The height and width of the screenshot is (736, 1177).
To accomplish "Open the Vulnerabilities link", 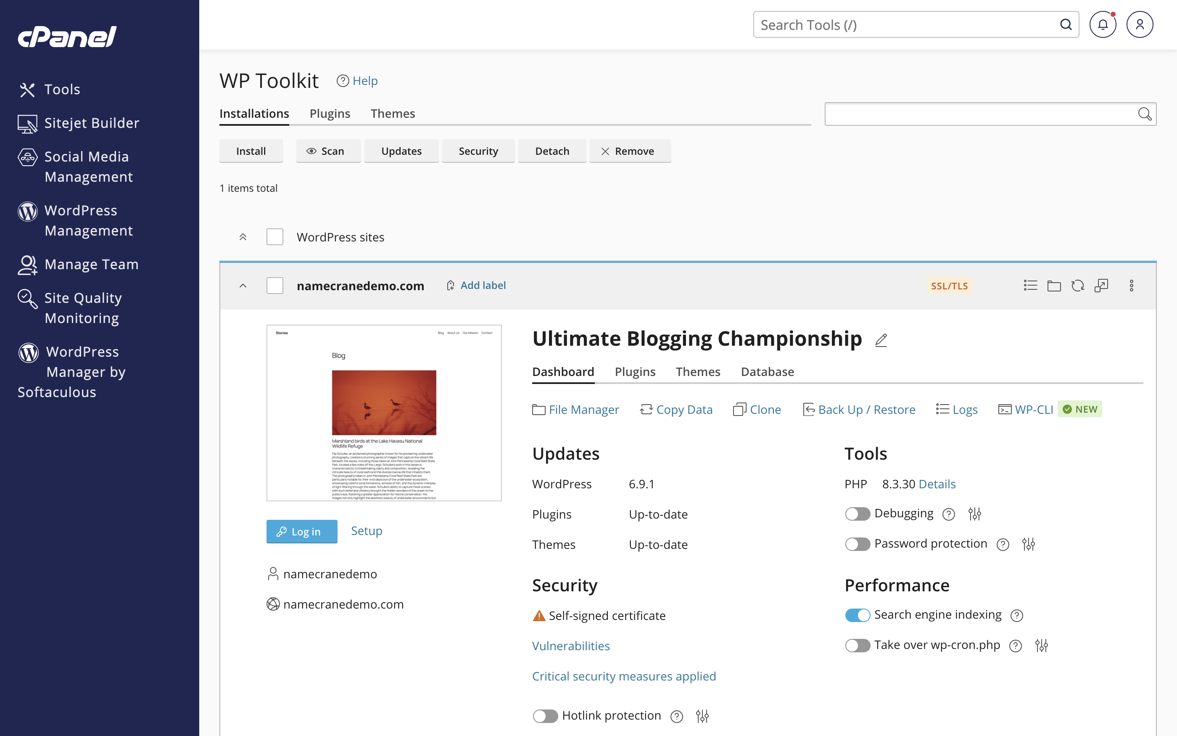I will pyautogui.click(x=571, y=646).
